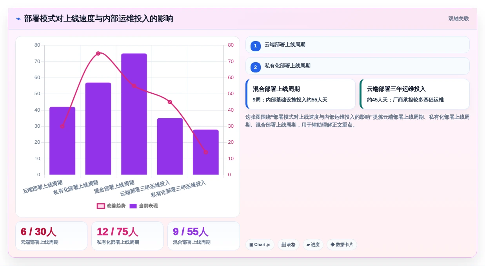Click the trend line point at 14
485x266 pixels.
click(x=206, y=152)
